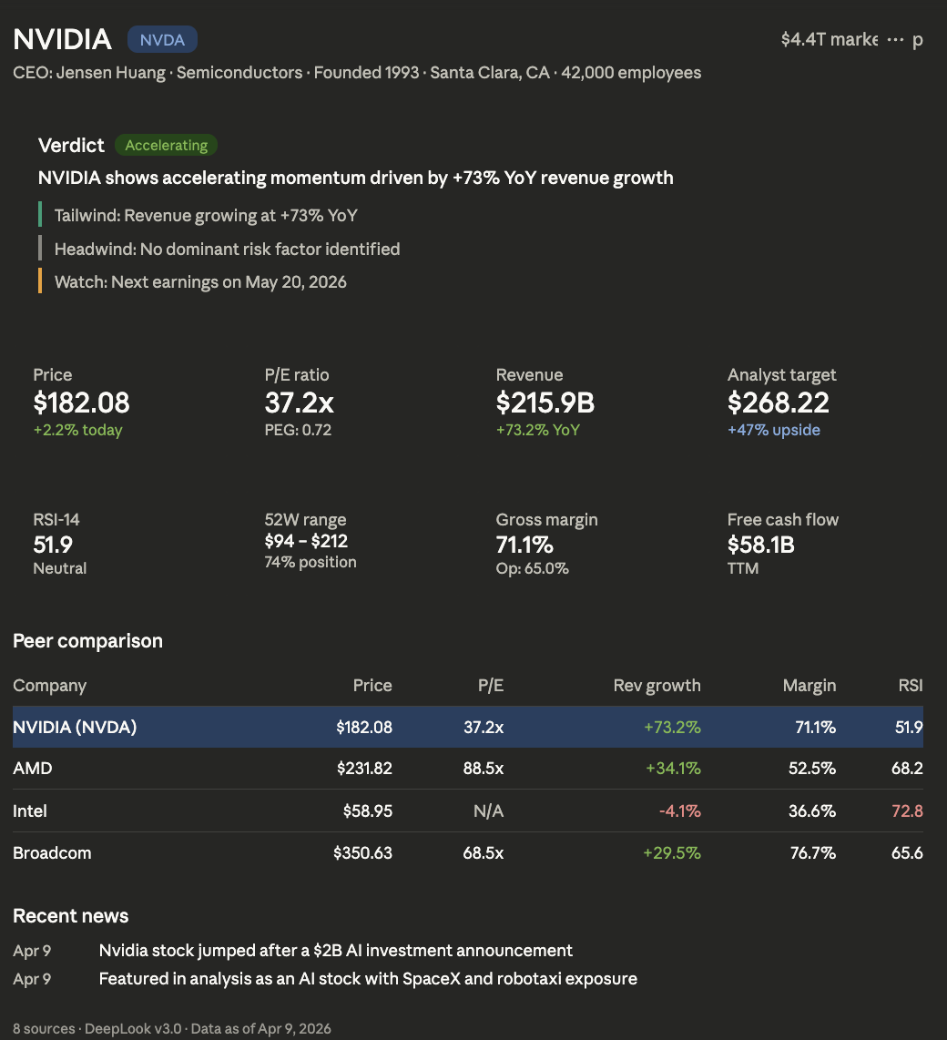Click the orange Watch indicator bar
The image size is (947, 1040).
(x=39, y=281)
